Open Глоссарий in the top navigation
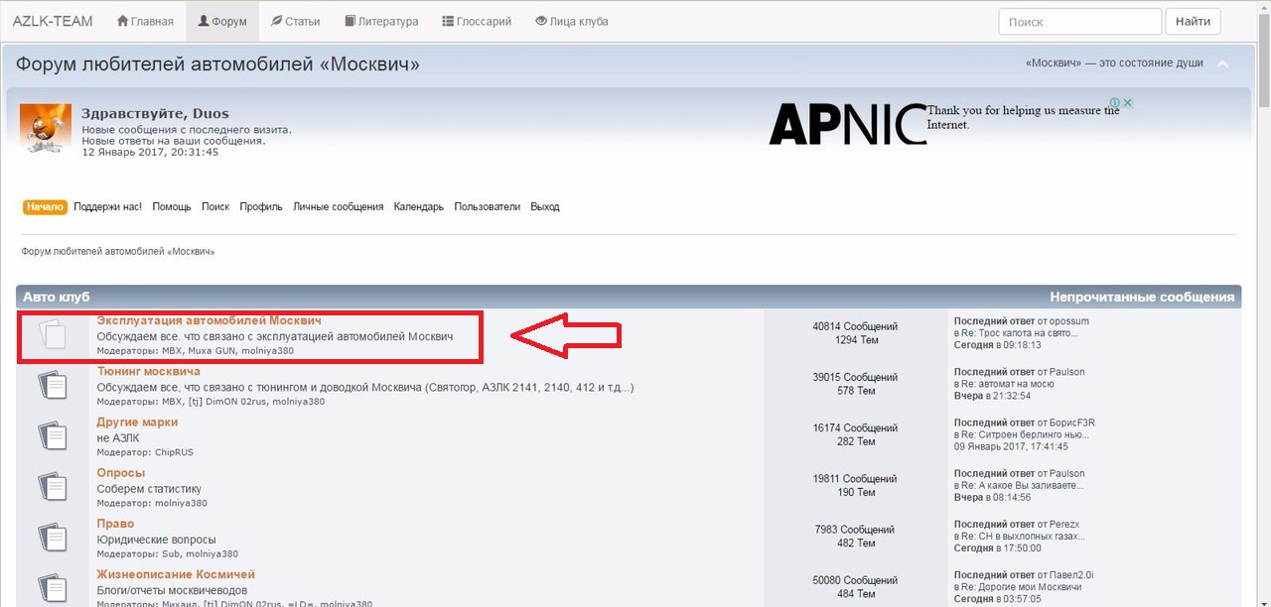 (477, 21)
